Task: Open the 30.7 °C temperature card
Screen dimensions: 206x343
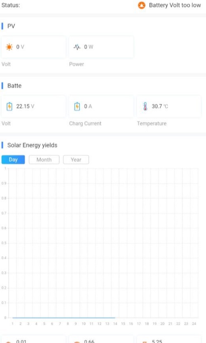Action: (169, 107)
